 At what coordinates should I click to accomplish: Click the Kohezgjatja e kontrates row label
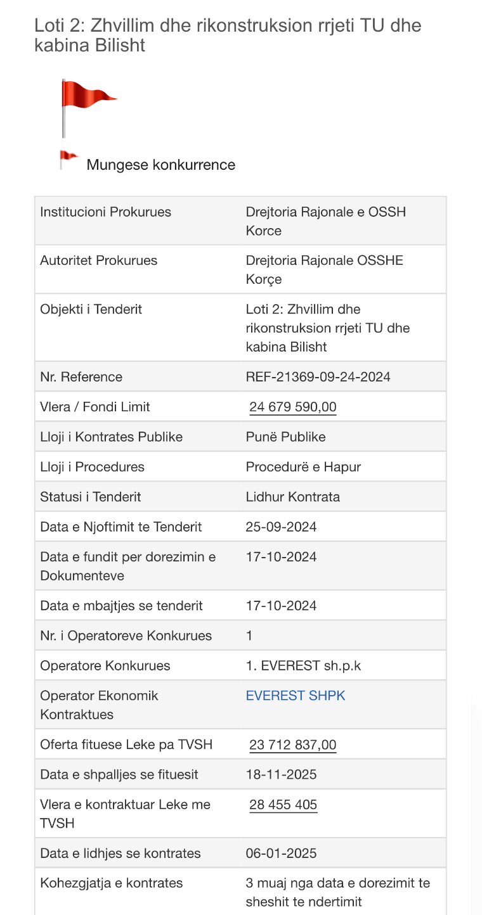click(111, 883)
